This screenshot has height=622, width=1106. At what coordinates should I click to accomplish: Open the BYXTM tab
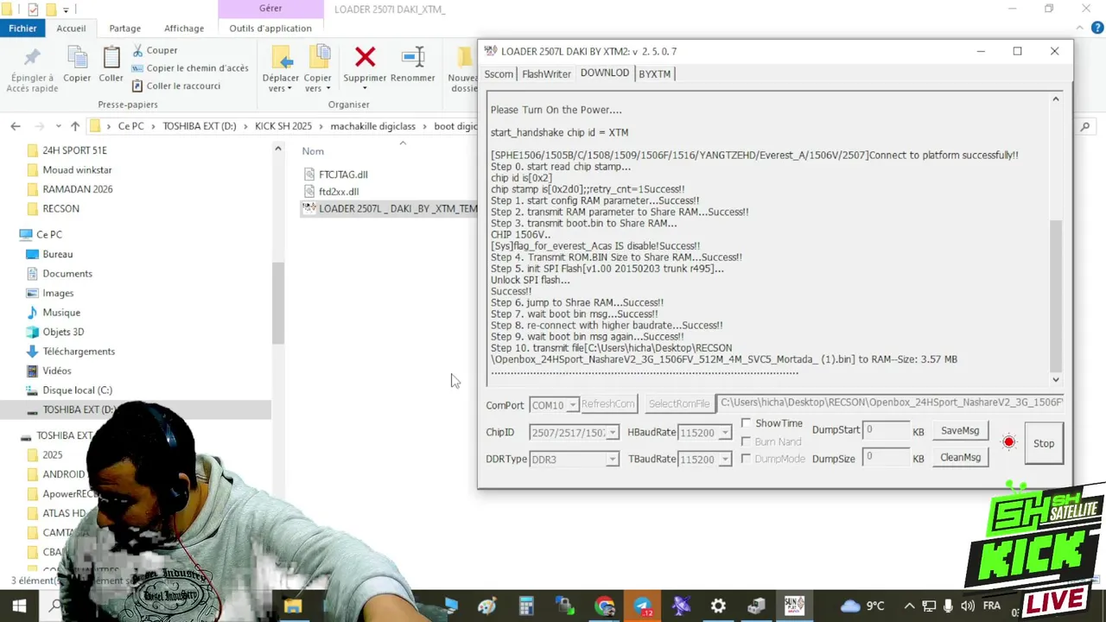(654, 74)
